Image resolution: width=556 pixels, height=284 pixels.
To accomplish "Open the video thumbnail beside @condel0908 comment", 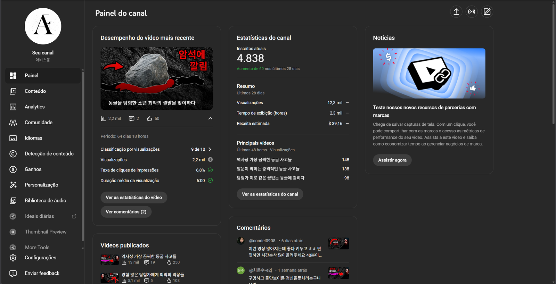I will pyautogui.click(x=339, y=243).
